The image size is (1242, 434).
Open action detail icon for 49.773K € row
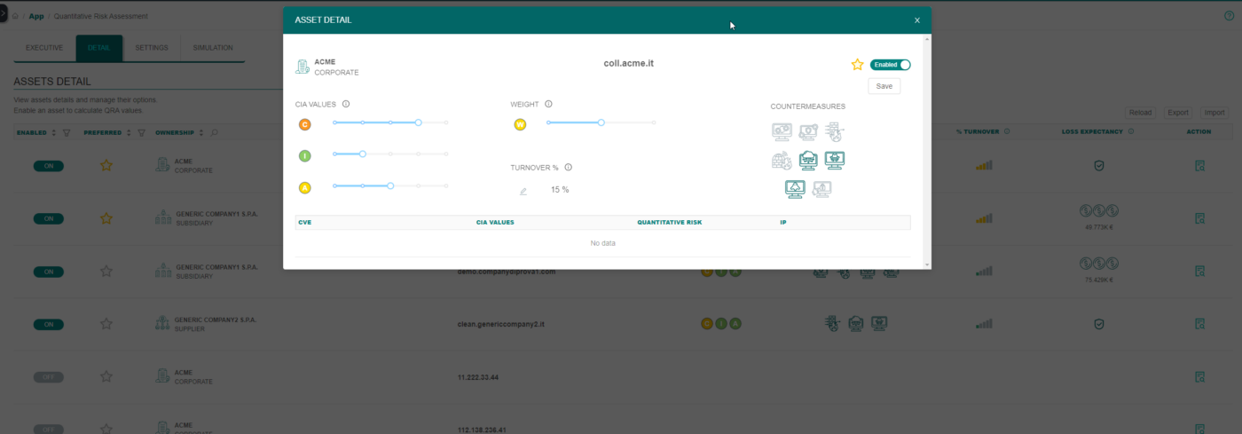(1199, 218)
